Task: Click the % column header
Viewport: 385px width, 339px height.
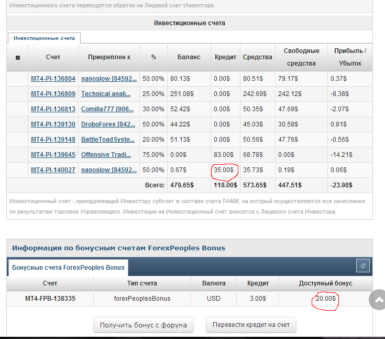Action: 153,57
